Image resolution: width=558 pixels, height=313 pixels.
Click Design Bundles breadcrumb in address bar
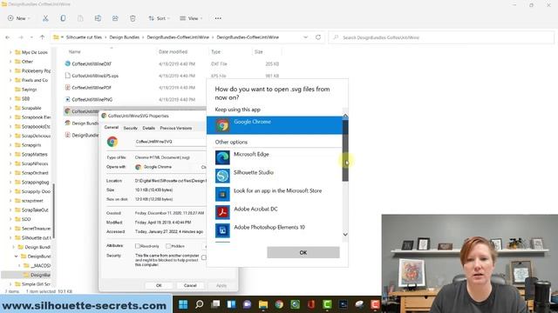125,37
